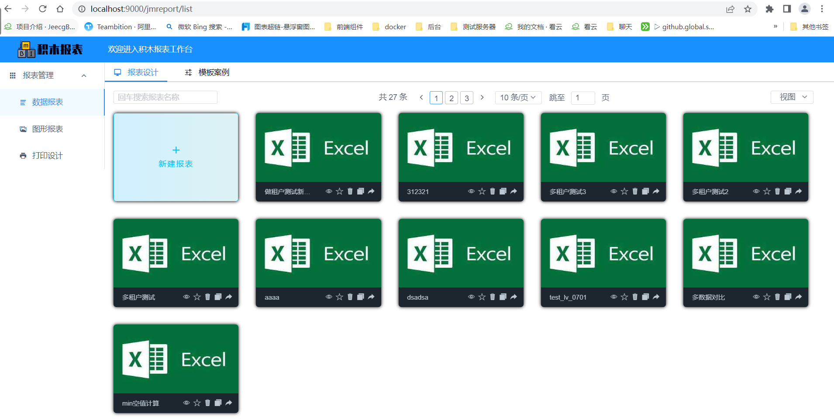Open the Teambition bookmark
Image resolution: width=834 pixels, height=420 pixels.
(120, 27)
